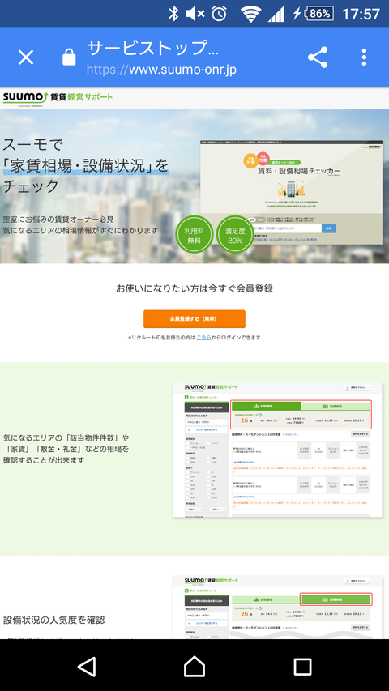Tap the muted volume status icon
This screenshot has width=389, height=691.
tap(195, 14)
